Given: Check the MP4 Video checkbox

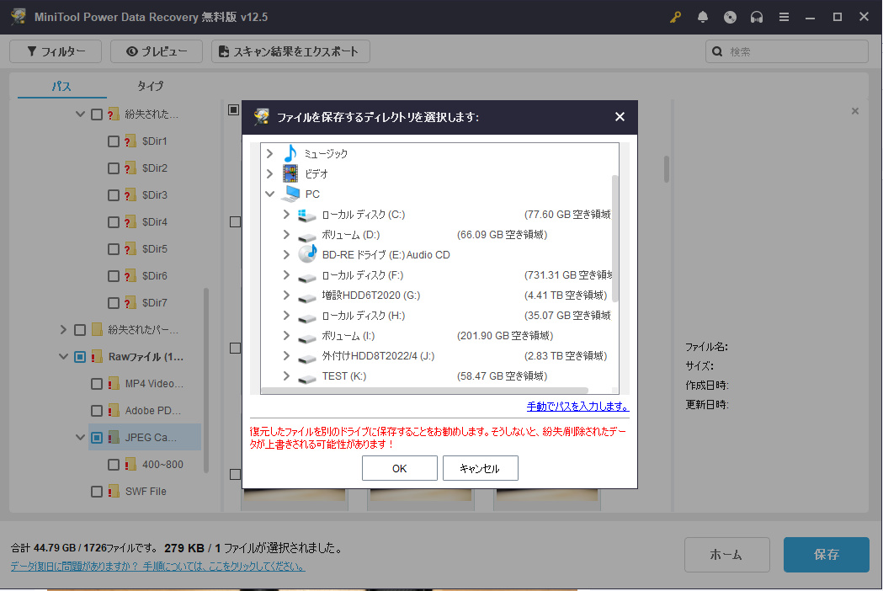Looking at the screenshot, I should [x=96, y=384].
